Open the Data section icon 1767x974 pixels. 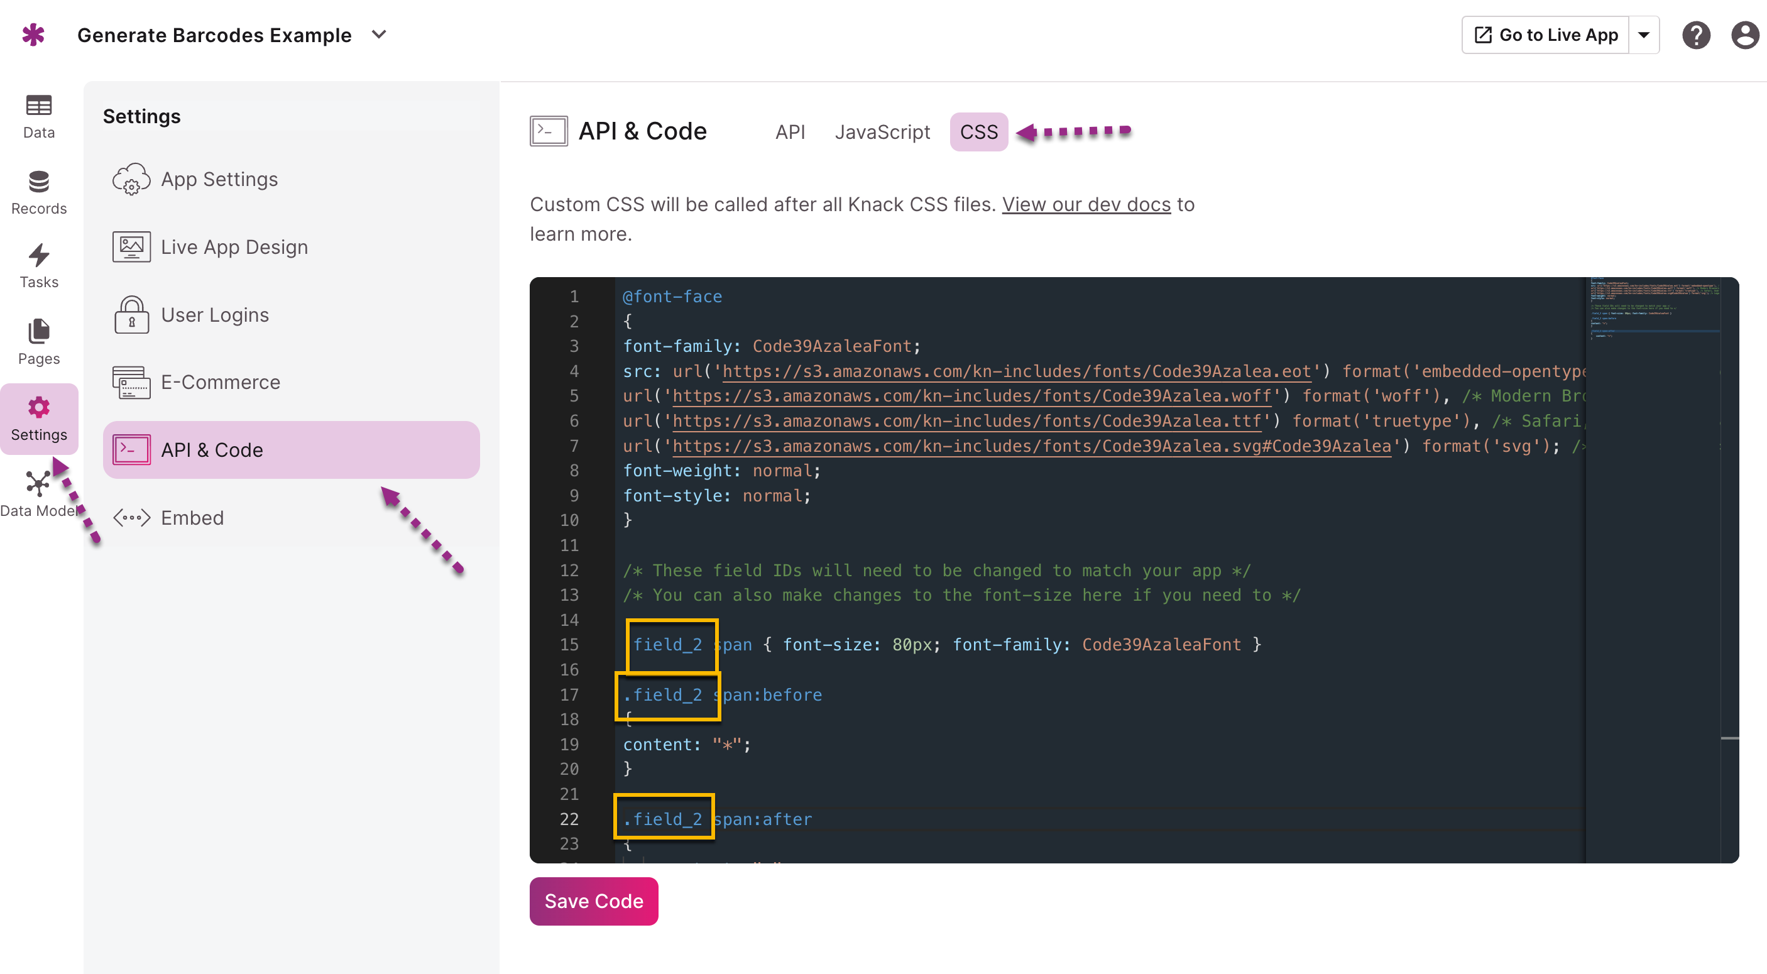[38, 106]
